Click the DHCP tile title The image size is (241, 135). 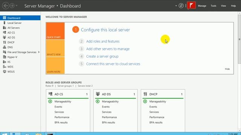[x=153, y=94]
